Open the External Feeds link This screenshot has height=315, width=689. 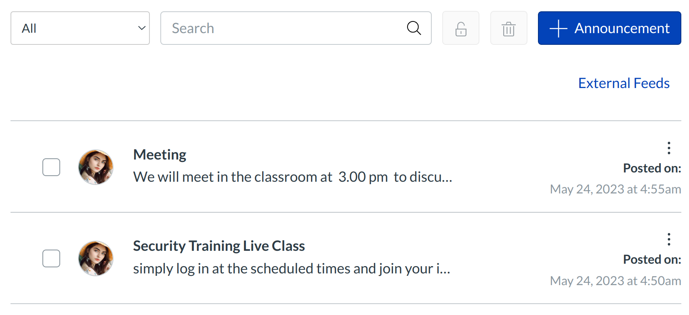click(624, 83)
